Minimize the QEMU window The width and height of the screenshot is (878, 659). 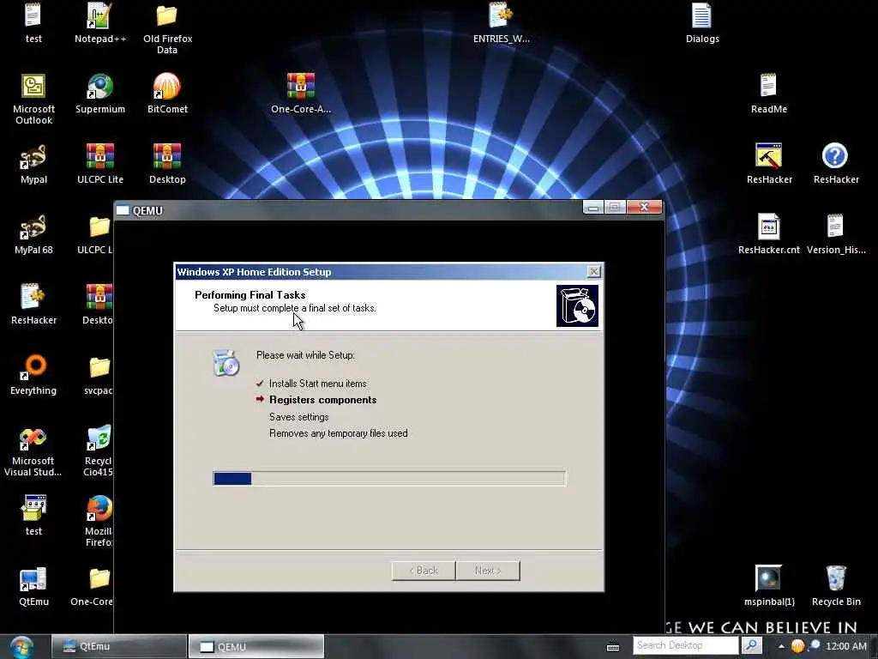tap(593, 208)
